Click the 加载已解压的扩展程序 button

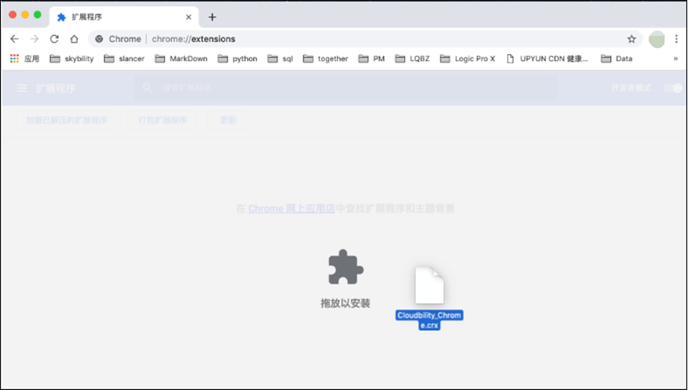[x=67, y=120]
